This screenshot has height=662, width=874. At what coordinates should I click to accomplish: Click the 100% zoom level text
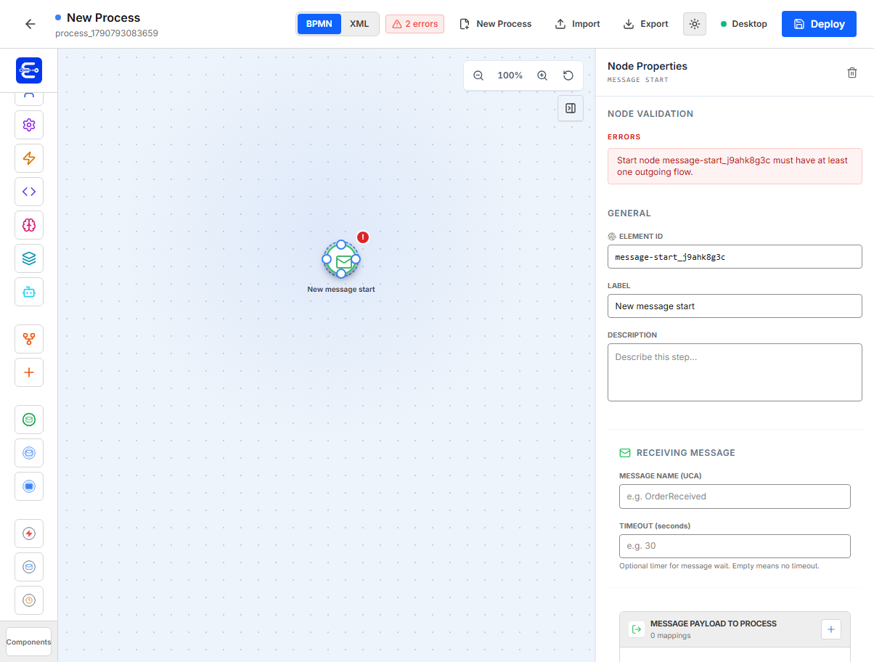[510, 75]
